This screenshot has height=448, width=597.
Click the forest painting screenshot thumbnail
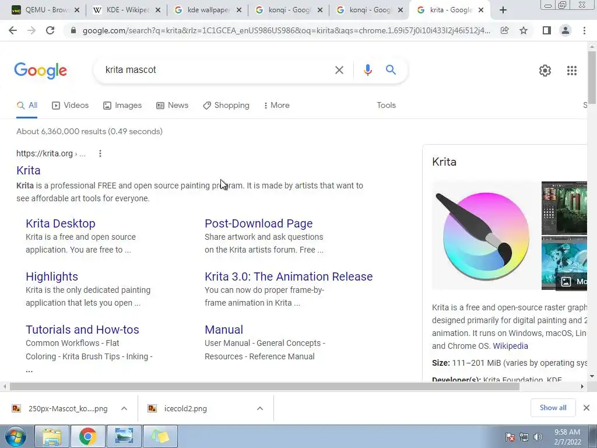564,208
